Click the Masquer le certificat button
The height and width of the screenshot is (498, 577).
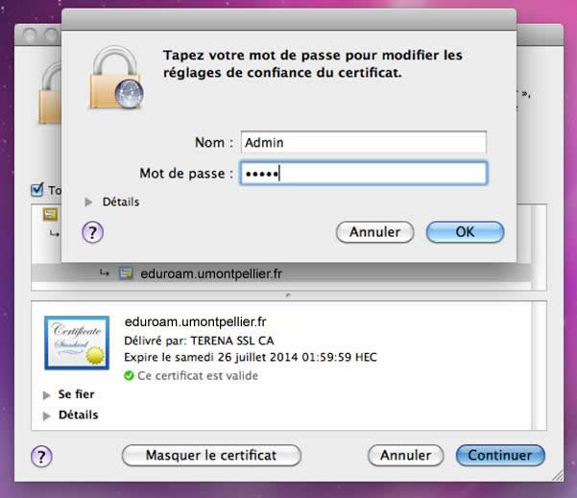tap(211, 455)
